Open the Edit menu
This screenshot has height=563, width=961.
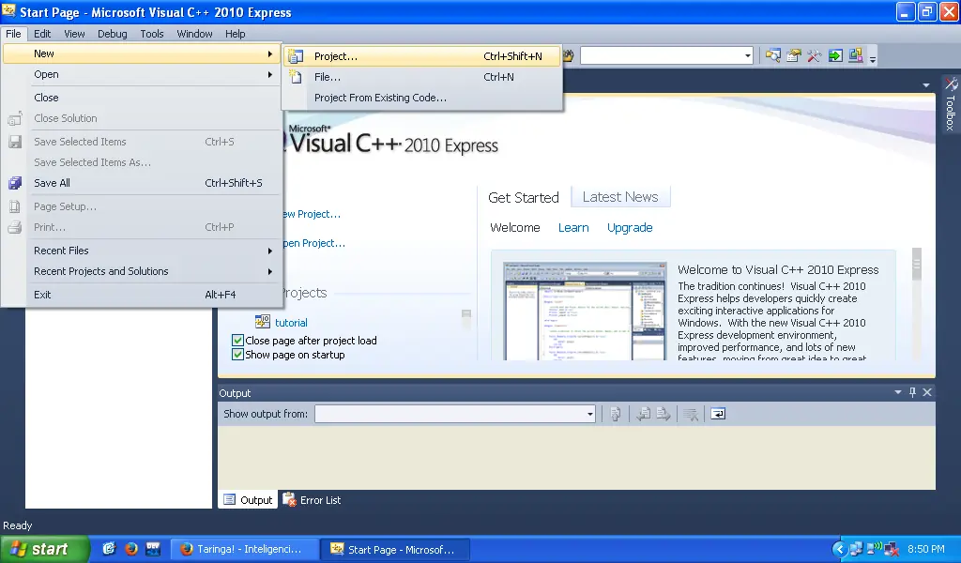click(x=42, y=34)
